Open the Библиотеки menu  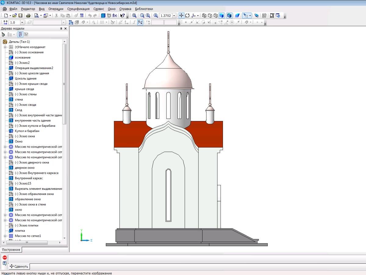(144, 9)
